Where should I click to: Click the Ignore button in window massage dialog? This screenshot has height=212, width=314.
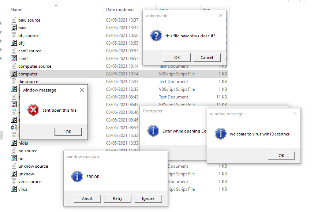148,198
